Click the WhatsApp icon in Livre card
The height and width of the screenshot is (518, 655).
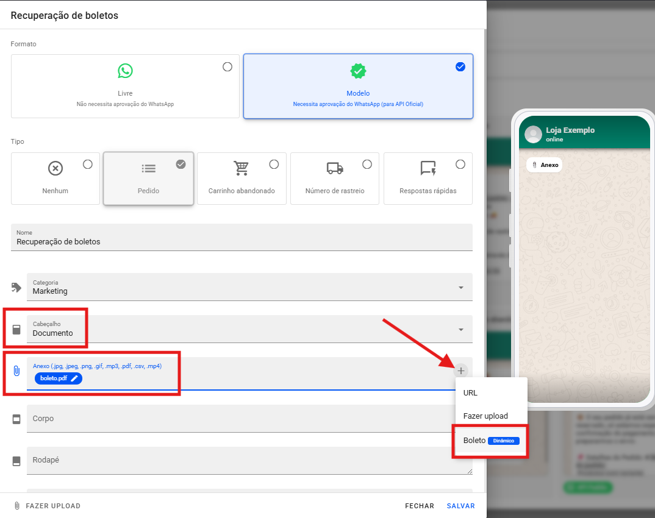pyautogui.click(x=125, y=71)
